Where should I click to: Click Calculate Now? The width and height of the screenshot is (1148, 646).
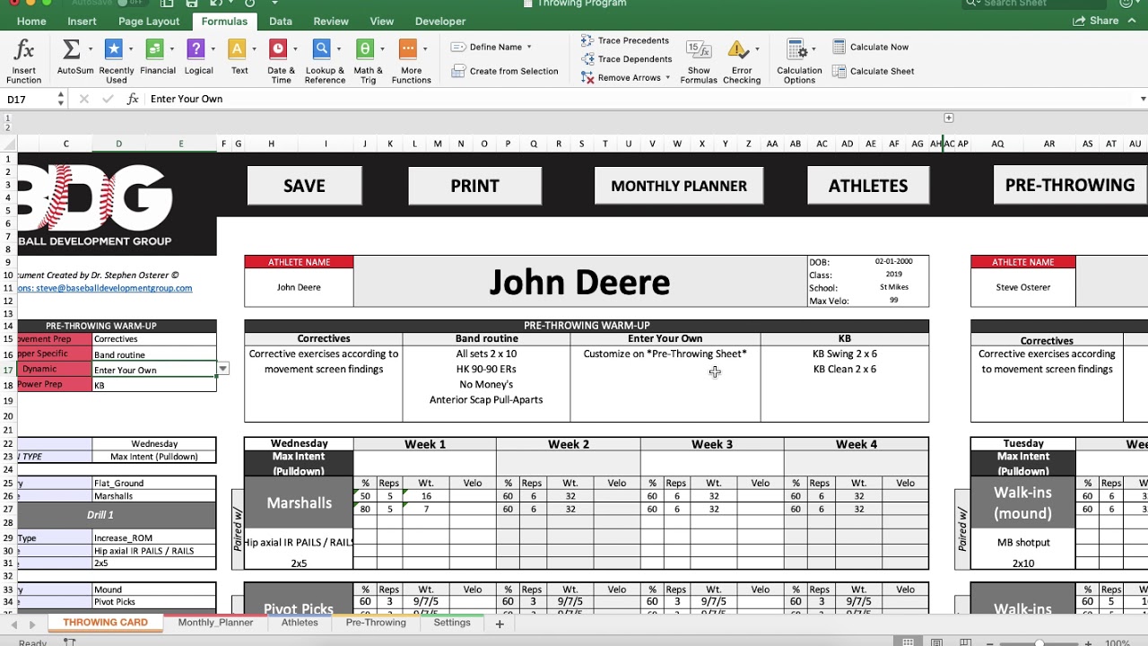[870, 47]
